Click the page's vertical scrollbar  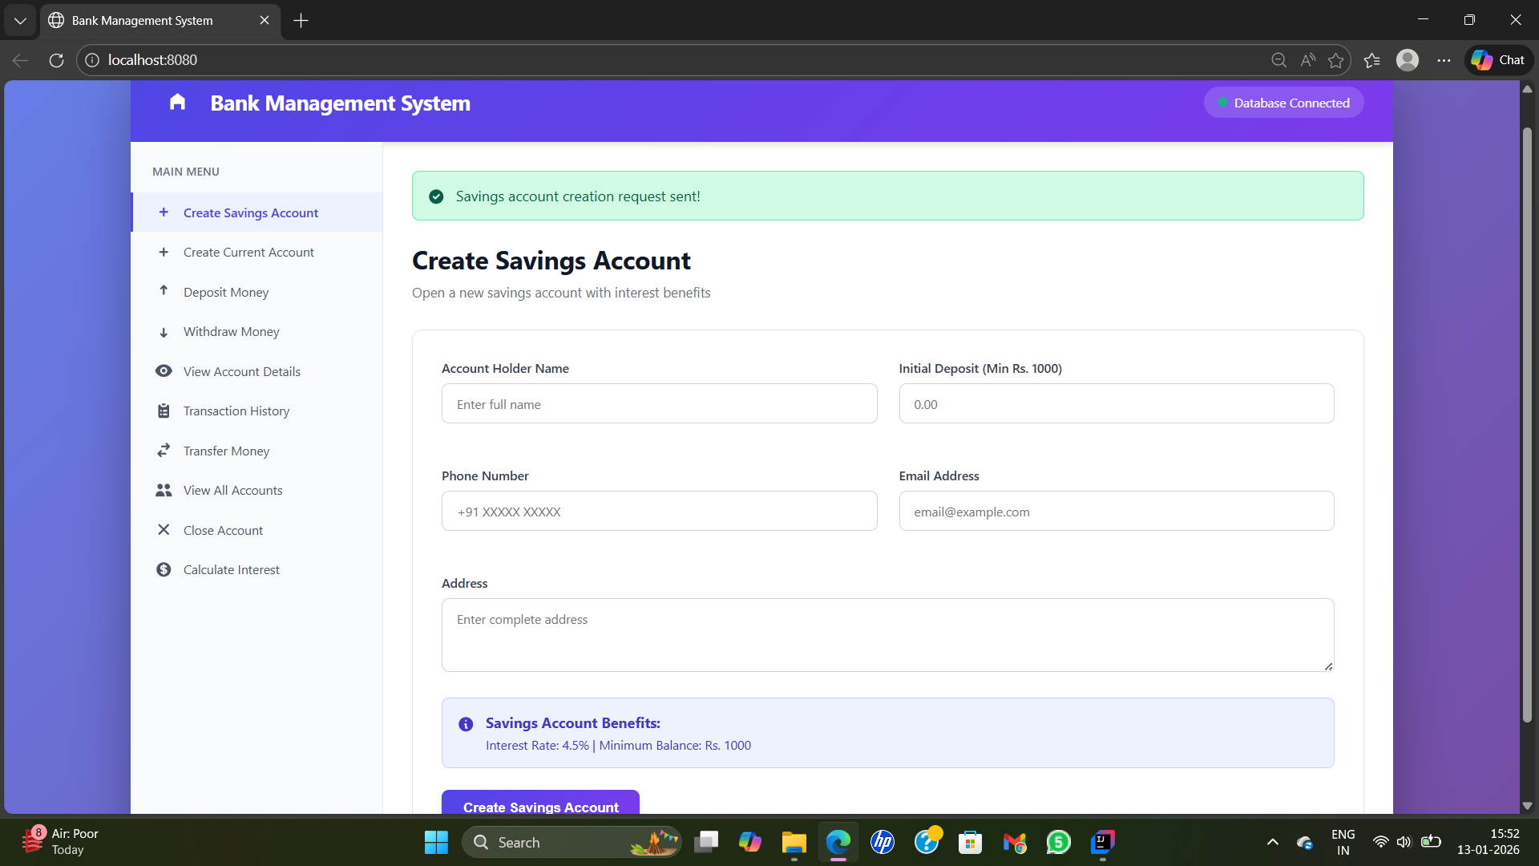click(x=1527, y=425)
